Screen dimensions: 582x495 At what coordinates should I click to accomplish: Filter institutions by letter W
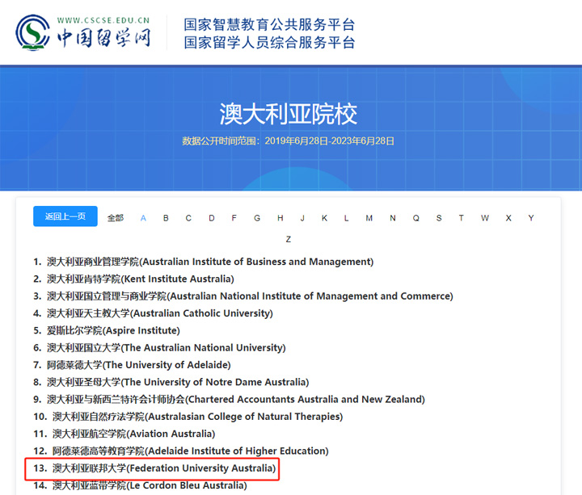[x=485, y=218]
